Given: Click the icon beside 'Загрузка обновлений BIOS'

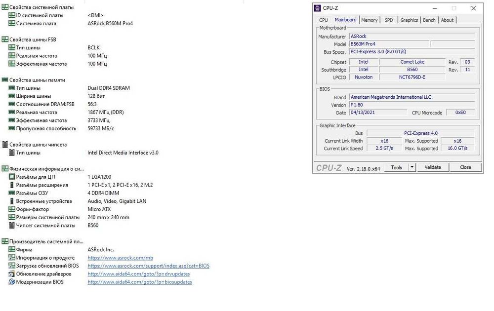Looking at the screenshot, I should tap(12, 266).
